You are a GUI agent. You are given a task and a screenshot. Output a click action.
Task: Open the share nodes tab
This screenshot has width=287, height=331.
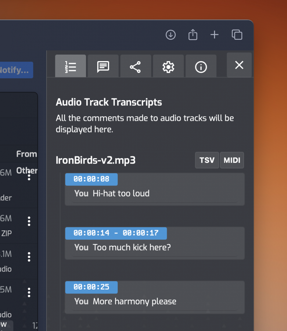coord(135,66)
